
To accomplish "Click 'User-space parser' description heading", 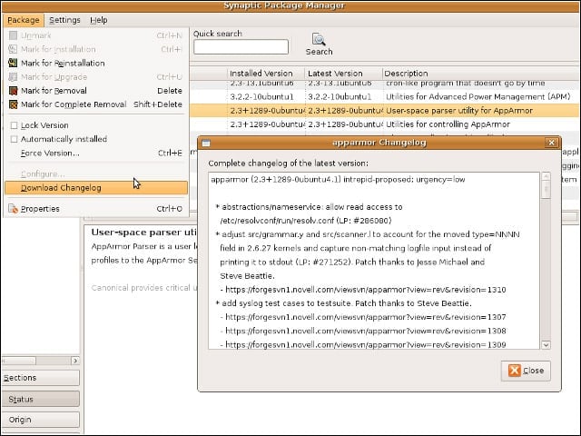I will tap(143, 233).
